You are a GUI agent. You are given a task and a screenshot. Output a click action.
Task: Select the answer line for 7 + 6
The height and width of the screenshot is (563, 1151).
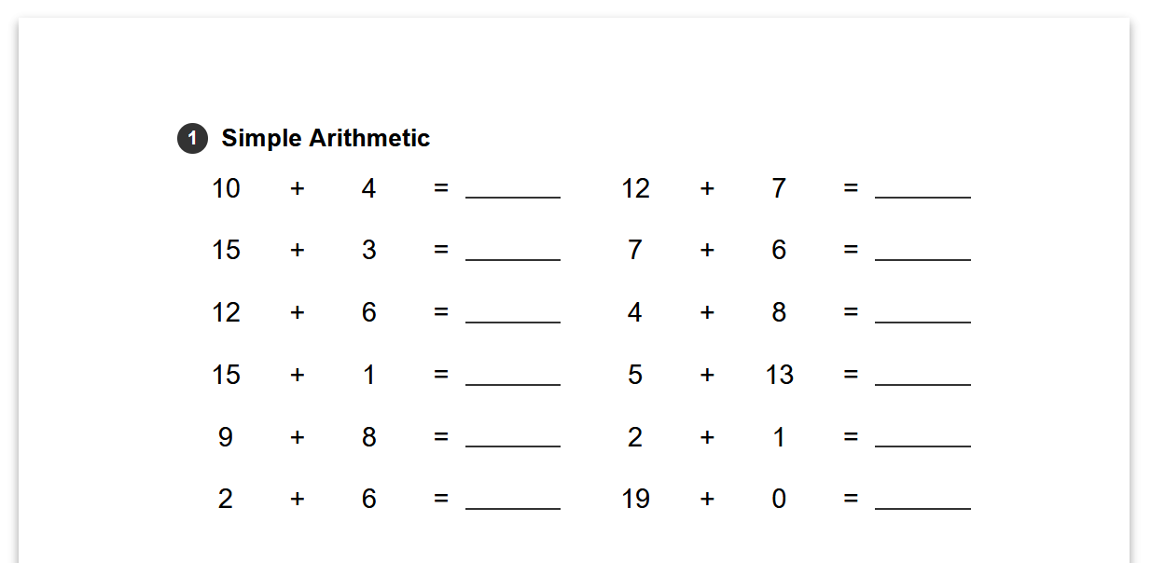[x=922, y=251]
